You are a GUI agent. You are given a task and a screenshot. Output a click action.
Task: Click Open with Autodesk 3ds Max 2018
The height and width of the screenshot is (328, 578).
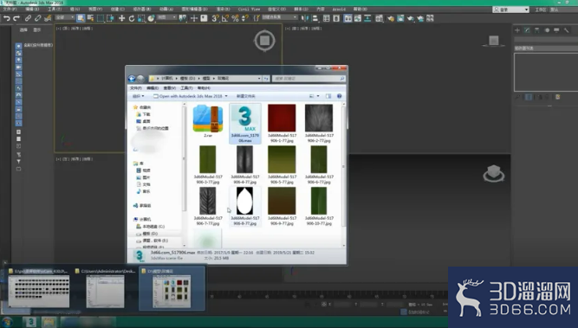click(188, 96)
